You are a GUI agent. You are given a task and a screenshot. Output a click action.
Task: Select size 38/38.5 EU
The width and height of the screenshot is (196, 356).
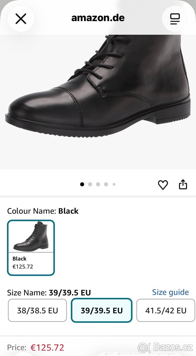point(37,311)
